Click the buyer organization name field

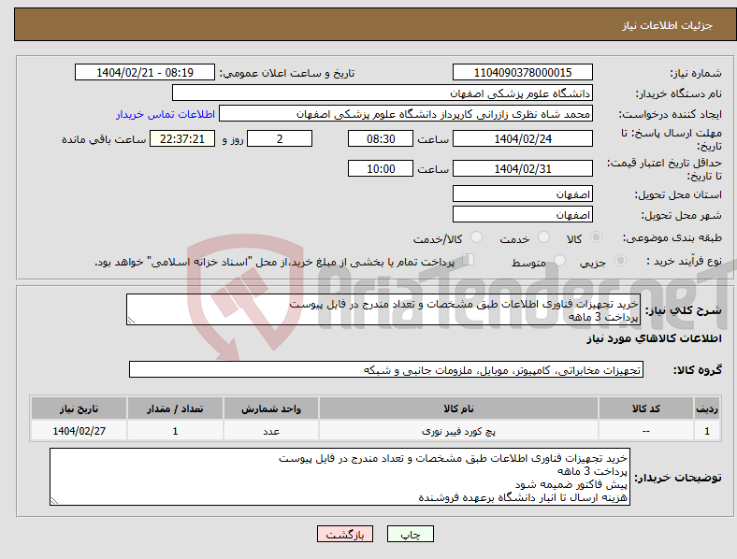pyautogui.click(x=383, y=93)
